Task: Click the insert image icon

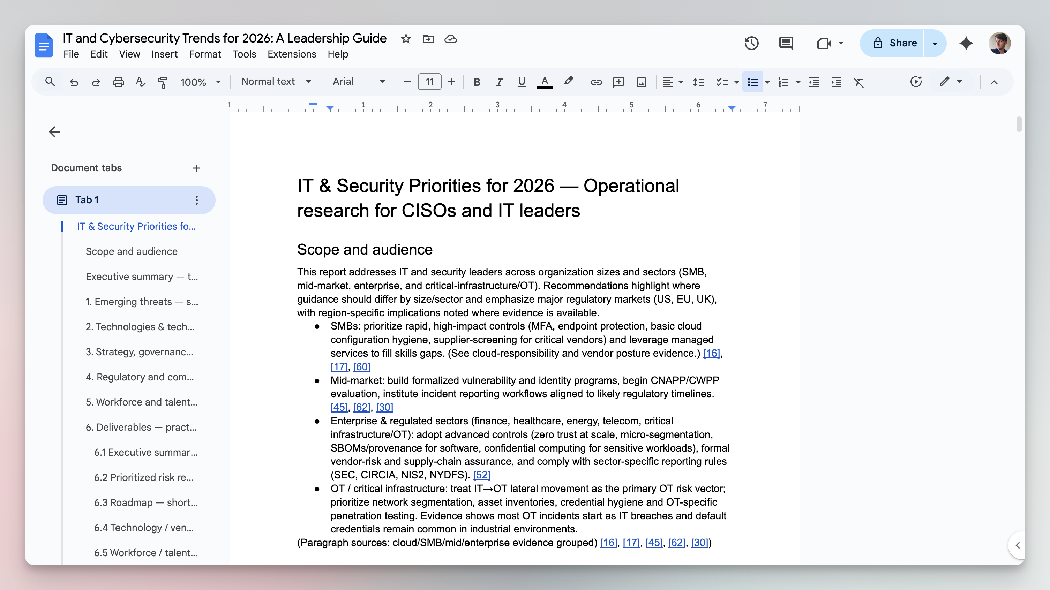Action: click(641, 82)
